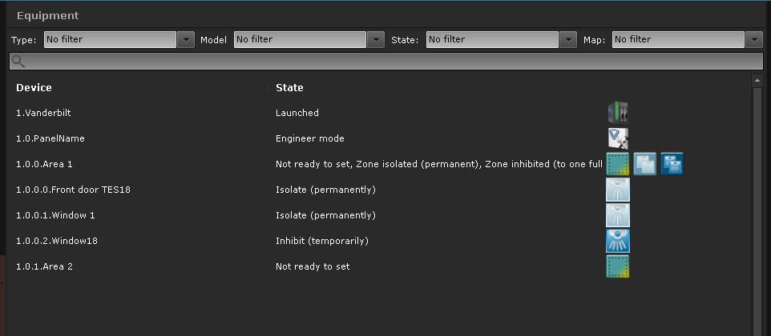Click Area 1 zone isolated icon
This screenshot has width=771, height=336.
(x=645, y=164)
